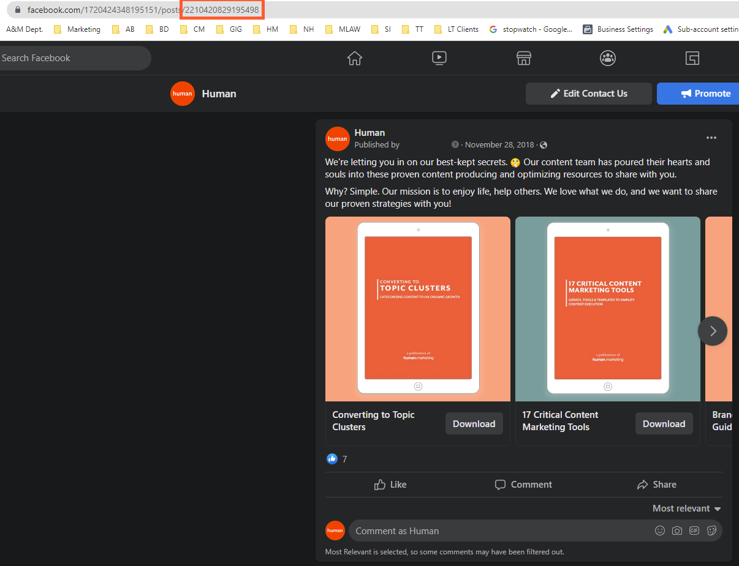Open the MLAW bookmark folder

pyautogui.click(x=343, y=29)
